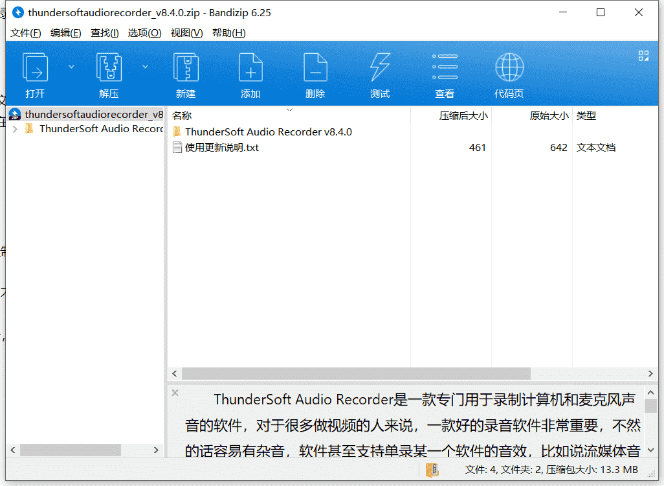Click the zip icon beside thundersoftaudiorecorder_v8 in tree
Image resolution: width=664 pixels, height=486 pixels.
tap(15, 115)
